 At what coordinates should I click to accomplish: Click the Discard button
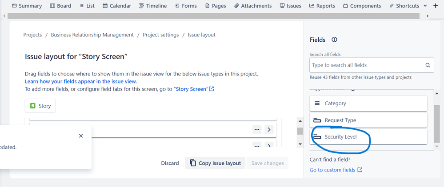pos(170,163)
